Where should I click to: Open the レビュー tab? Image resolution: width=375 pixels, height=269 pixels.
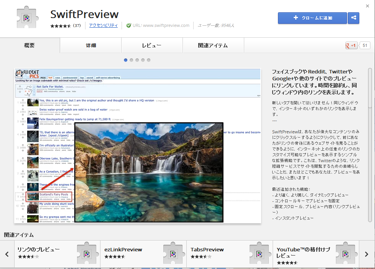coord(152,45)
